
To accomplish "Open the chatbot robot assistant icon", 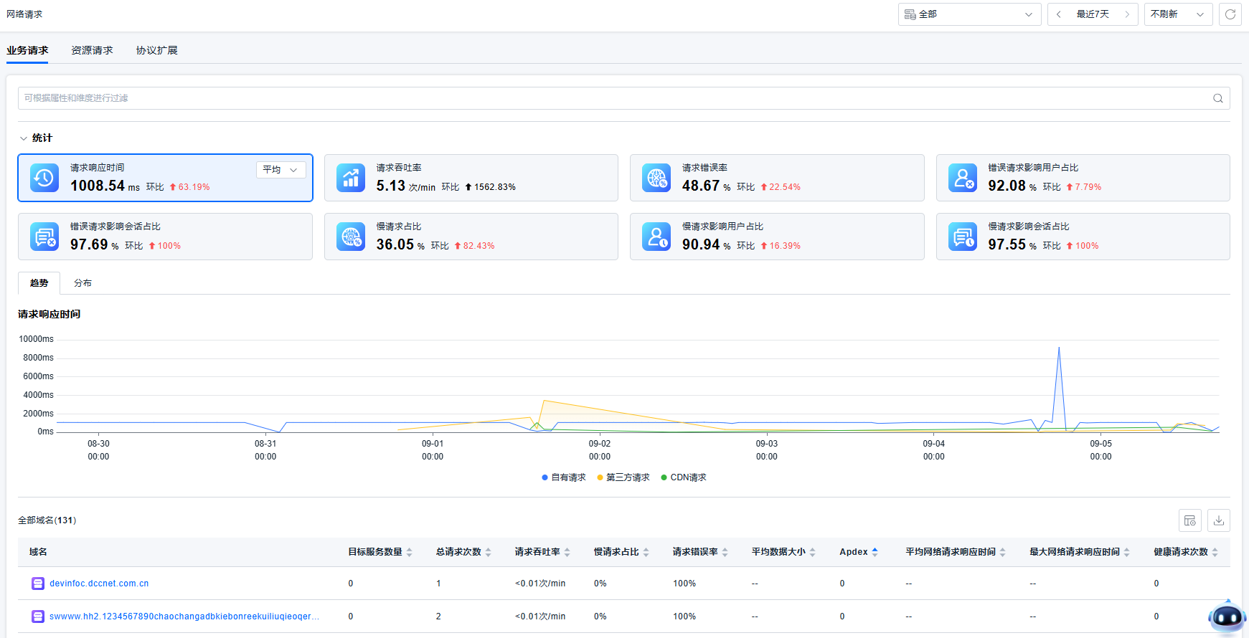I will [x=1226, y=616].
